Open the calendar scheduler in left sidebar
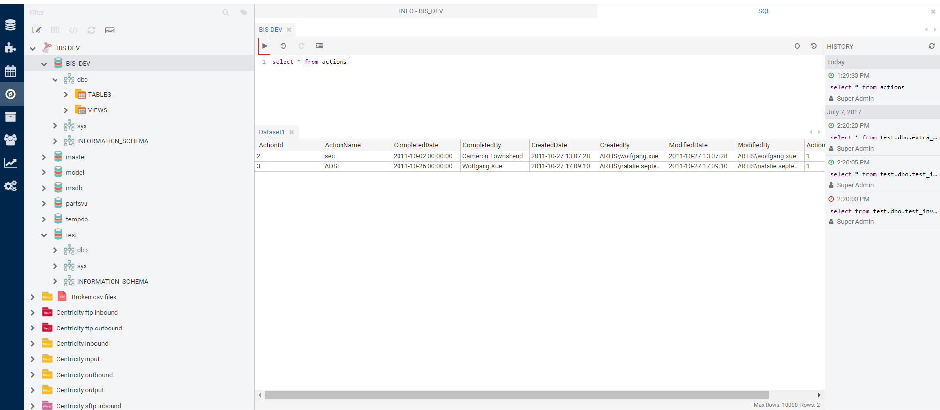 pos(10,71)
